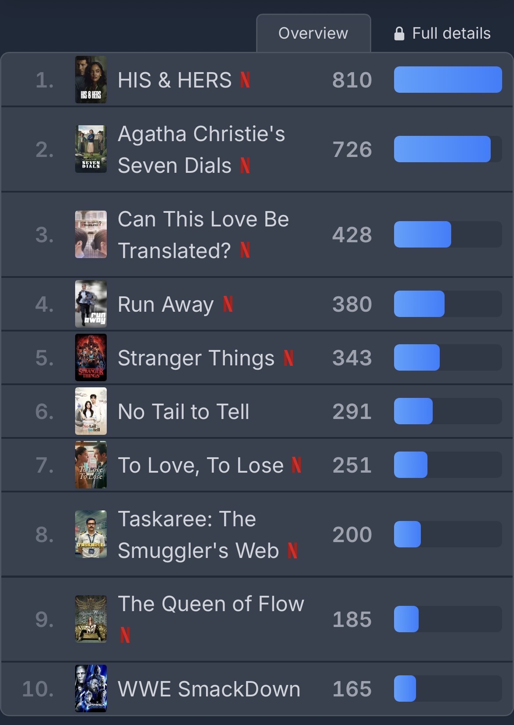Click the Seven Dials poster thumbnail
The height and width of the screenshot is (725, 514).
tap(91, 149)
